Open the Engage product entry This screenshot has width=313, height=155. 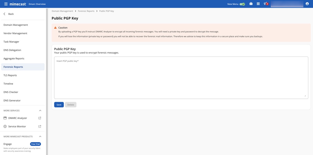[x=8, y=144]
